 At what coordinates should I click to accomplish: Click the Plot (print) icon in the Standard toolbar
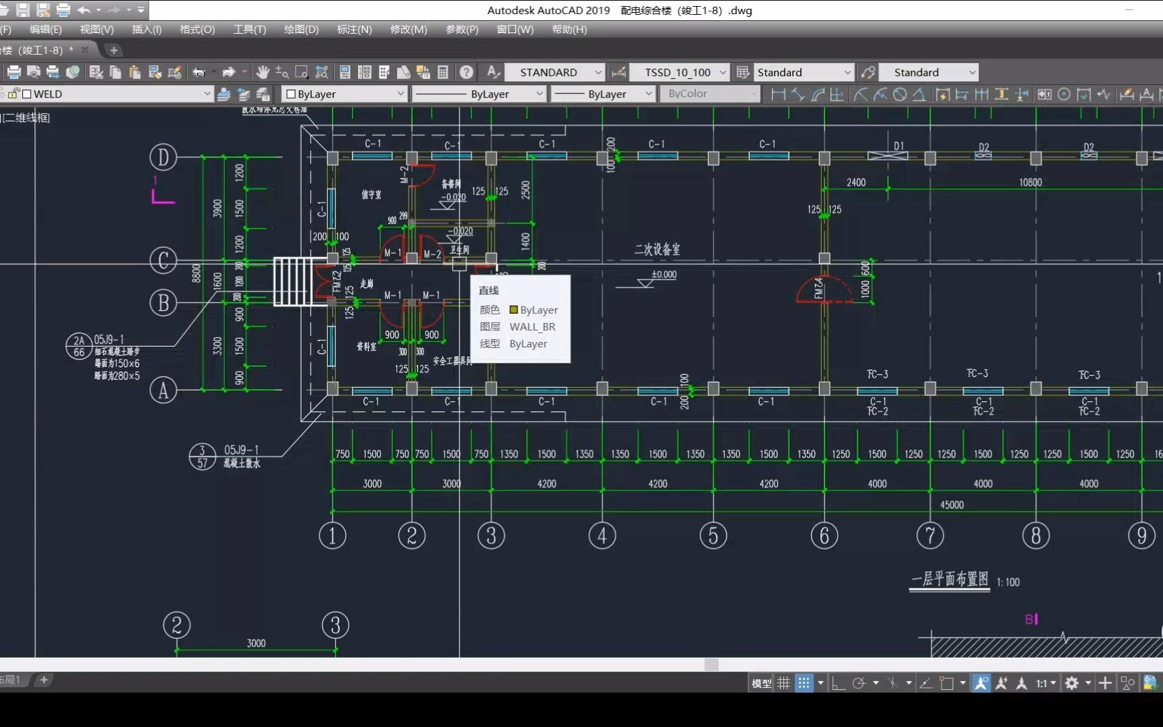[14, 72]
